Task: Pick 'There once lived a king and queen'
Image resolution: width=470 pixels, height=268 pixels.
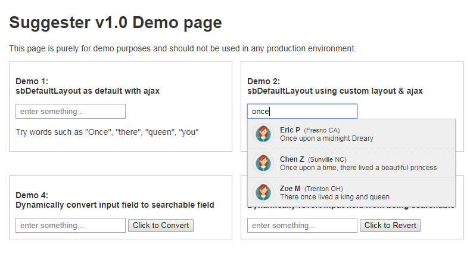Action: (x=334, y=197)
